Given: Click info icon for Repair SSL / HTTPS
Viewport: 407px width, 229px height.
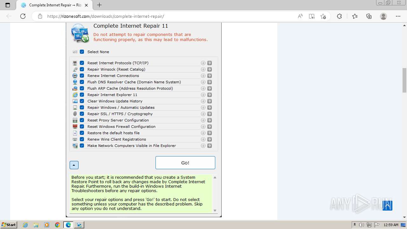Looking at the screenshot, I should [203, 114].
